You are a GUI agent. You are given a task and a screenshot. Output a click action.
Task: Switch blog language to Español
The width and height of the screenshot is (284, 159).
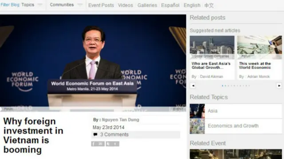(170, 5)
